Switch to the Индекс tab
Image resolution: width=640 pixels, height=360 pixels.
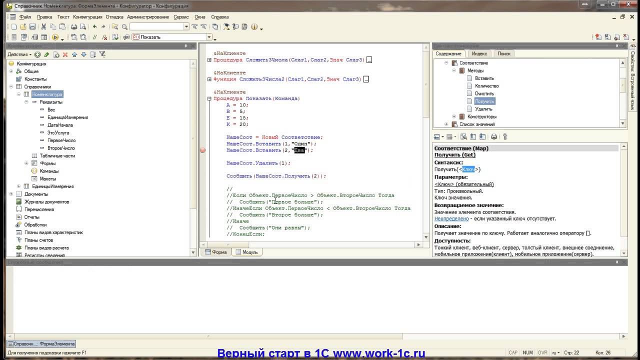[479, 53]
